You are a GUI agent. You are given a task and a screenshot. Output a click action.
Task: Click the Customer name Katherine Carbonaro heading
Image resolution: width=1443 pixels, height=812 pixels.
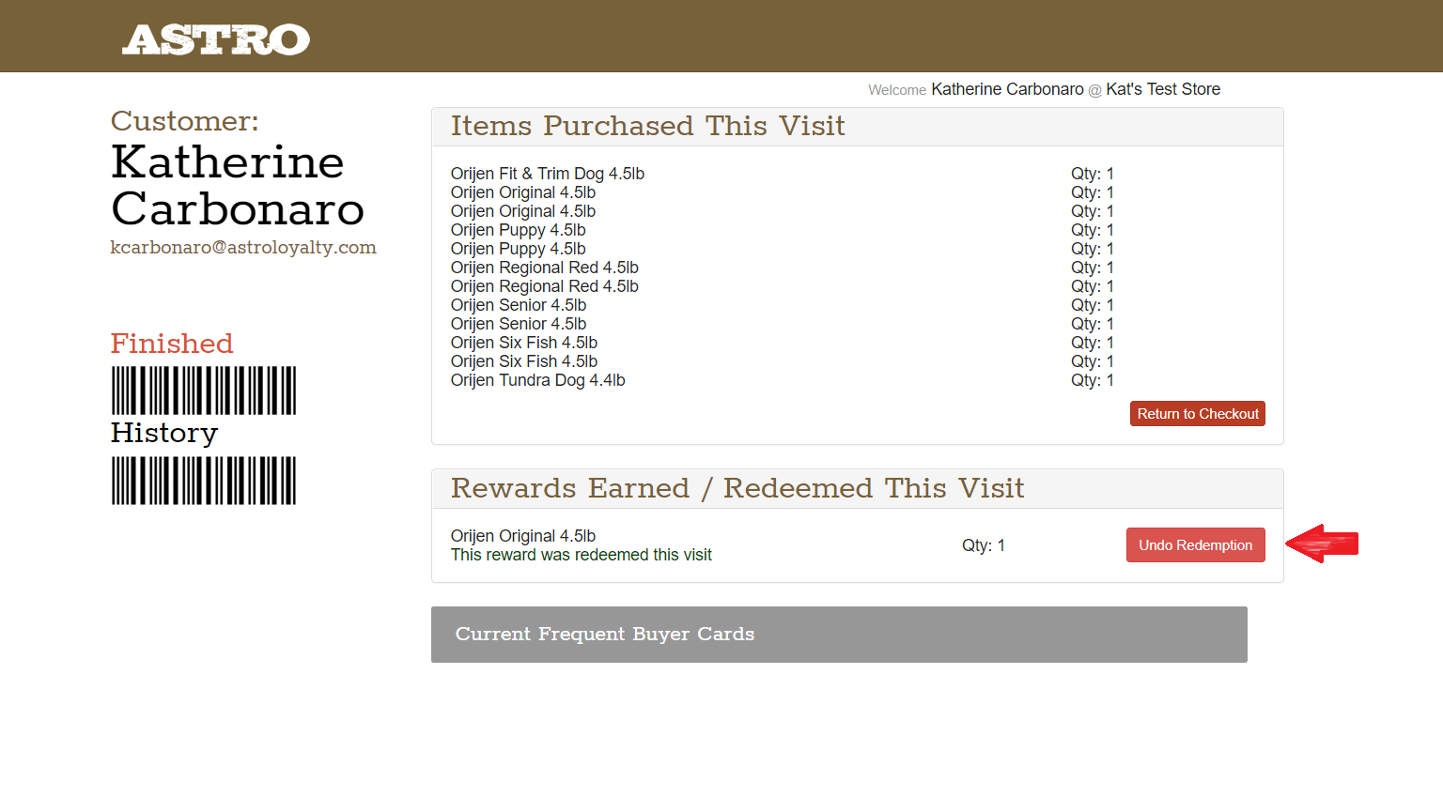point(238,185)
